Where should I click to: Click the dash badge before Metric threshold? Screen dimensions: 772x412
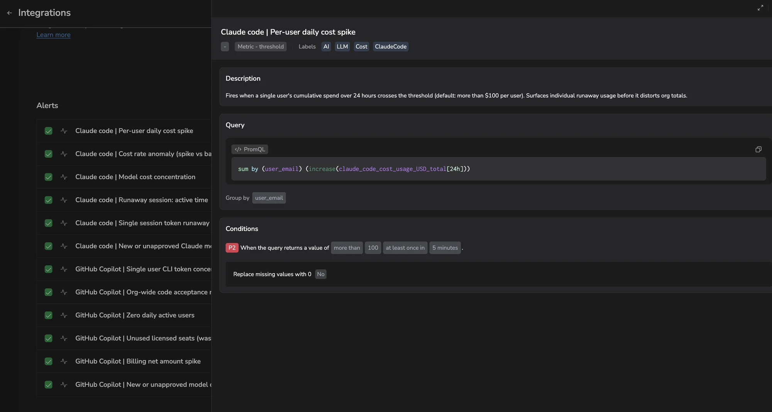tap(225, 47)
